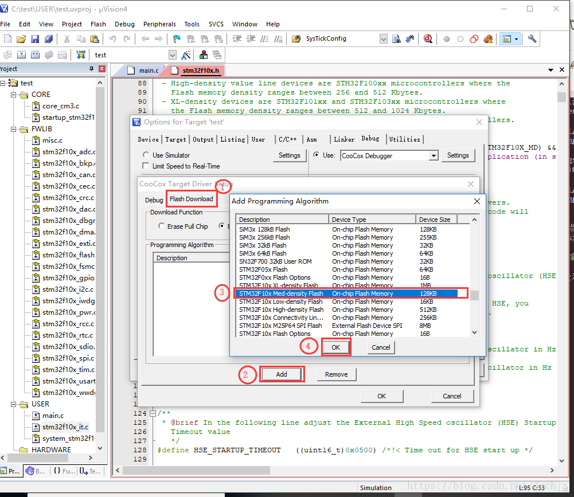Rebuild all target files icon
Image resolution: width=574 pixels, height=497 pixels.
pos(35,55)
